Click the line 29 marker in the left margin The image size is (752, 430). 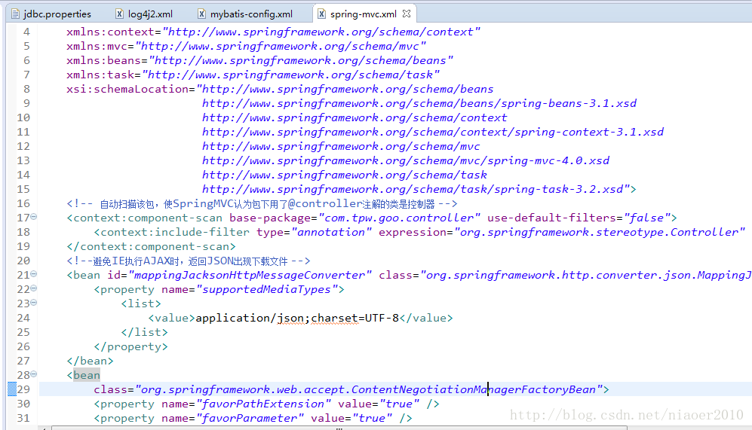(12, 389)
